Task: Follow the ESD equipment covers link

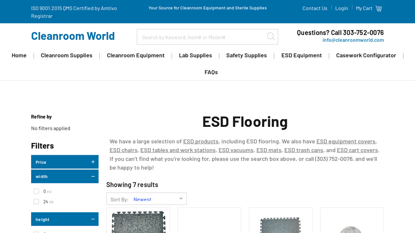Action: (345, 141)
